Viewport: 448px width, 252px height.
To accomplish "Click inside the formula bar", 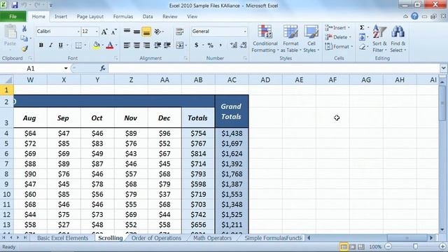I will [274, 69].
